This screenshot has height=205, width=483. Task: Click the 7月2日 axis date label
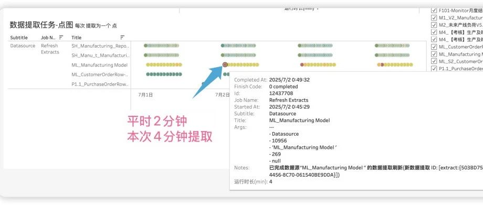223,95
